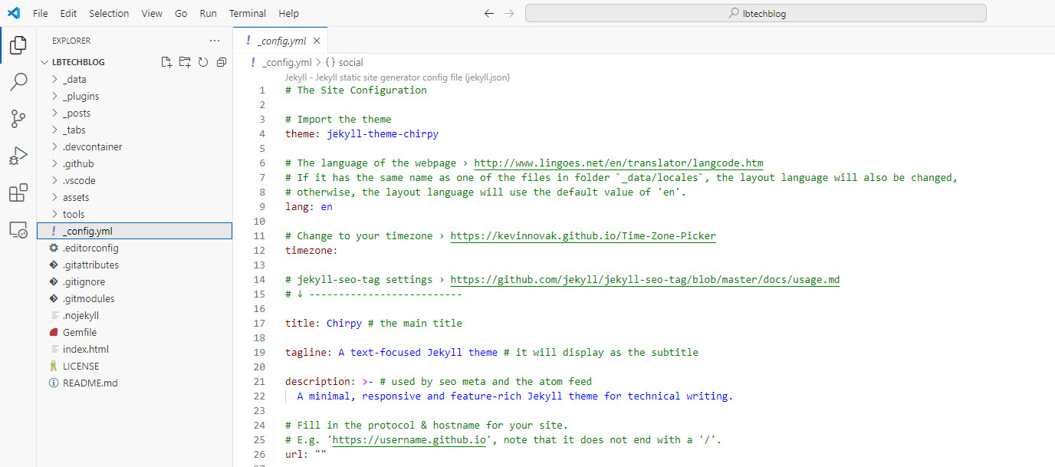
Task: Open the jekyll-seo-tag usage.md link
Action: point(645,280)
